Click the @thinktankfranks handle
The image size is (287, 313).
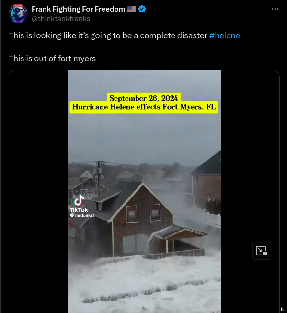pos(61,19)
